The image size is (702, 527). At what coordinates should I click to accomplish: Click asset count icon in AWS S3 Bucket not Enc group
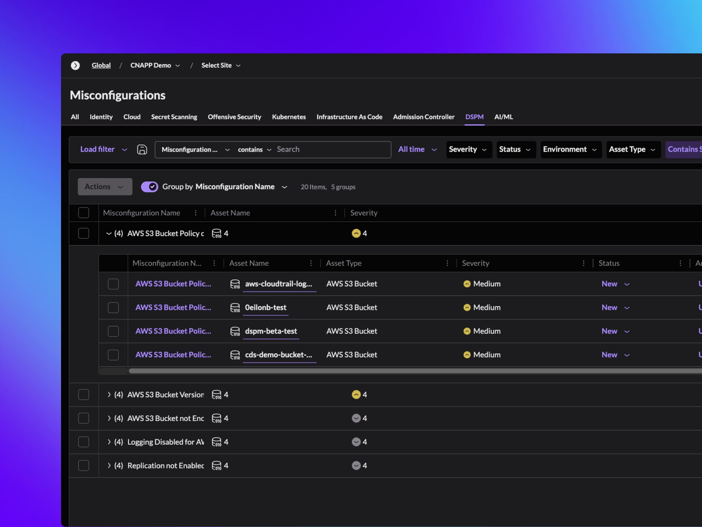(x=216, y=418)
